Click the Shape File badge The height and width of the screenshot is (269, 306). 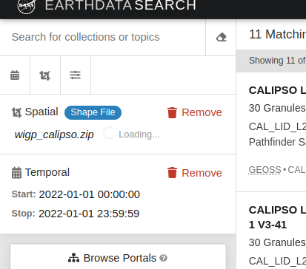click(93, 112)
